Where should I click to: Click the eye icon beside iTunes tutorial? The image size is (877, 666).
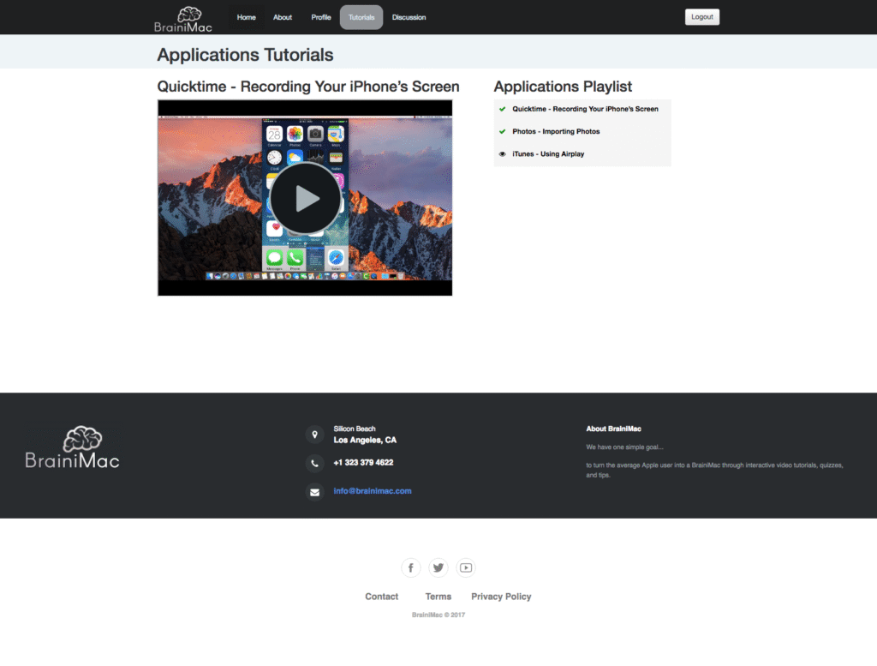click(503, 154)
